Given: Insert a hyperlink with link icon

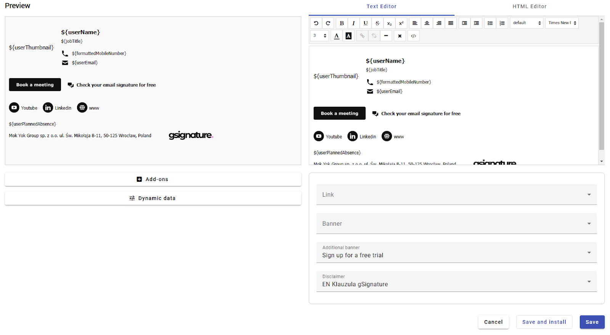Looking at the screenshot, I should pyautogui.click(x=362, y=36).
